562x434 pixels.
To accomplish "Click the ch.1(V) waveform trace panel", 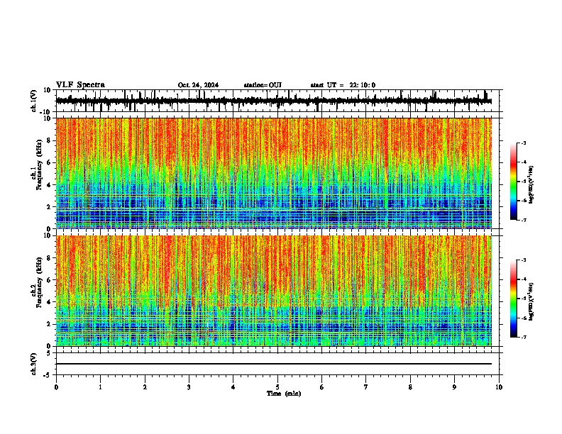I will (x=277, y=101).
